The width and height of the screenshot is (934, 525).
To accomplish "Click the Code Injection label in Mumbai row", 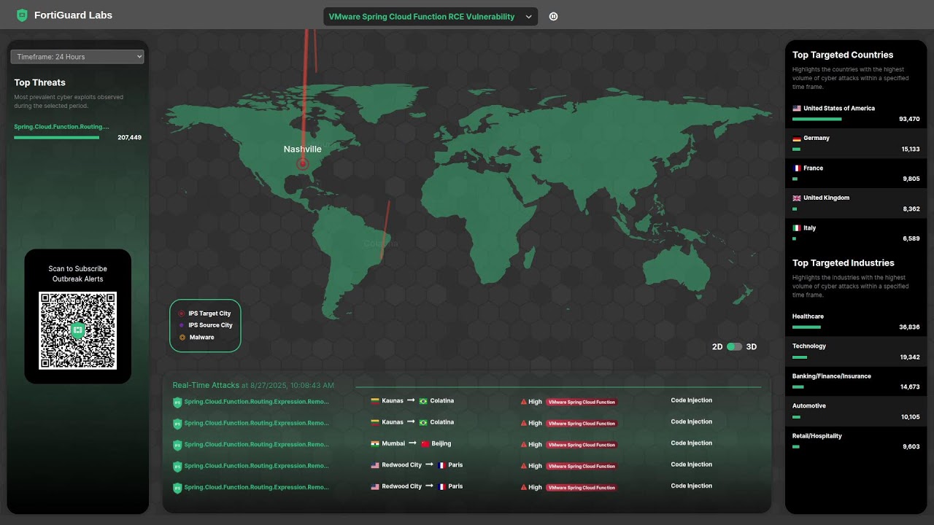I will 692,443.
